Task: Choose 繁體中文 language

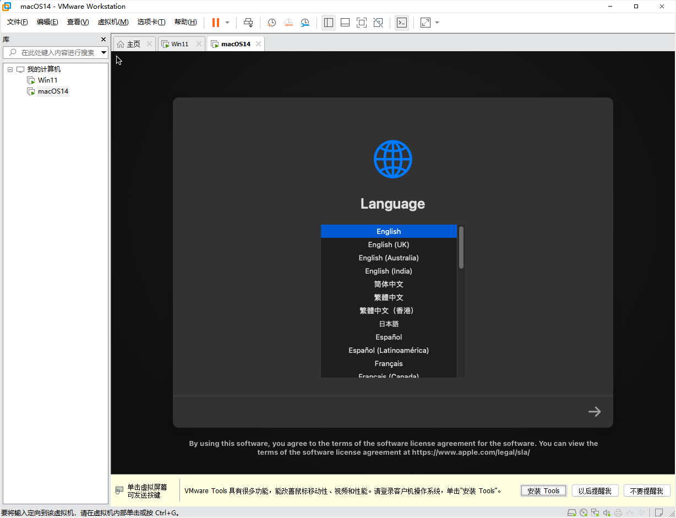Action: pyautogui.click(x=389, y=297)
